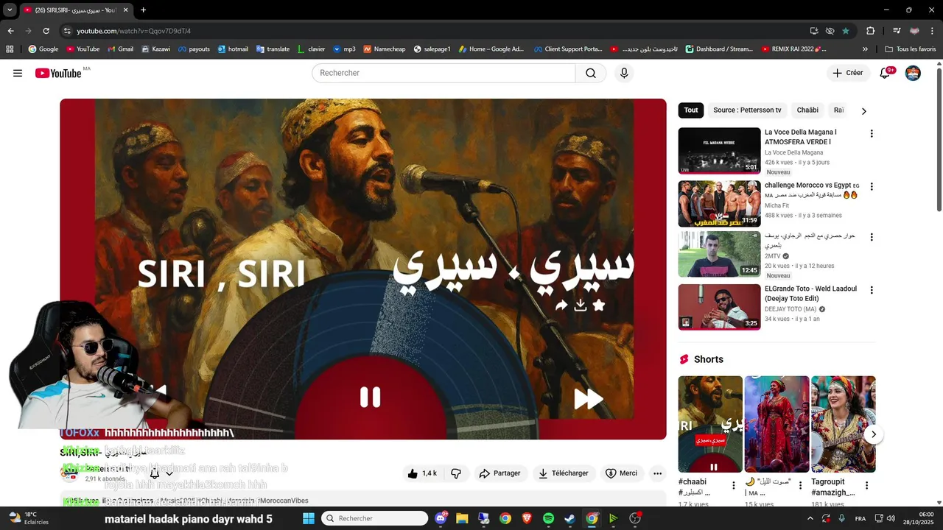
Task: Like the video with thumbs up
Action: (423, 473)
